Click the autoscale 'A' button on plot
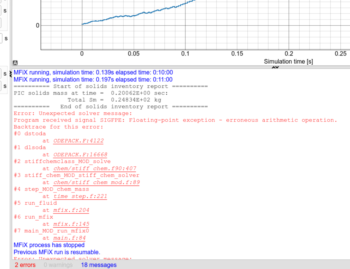This screenshot has height=269, width=350. tap(15, 63)
